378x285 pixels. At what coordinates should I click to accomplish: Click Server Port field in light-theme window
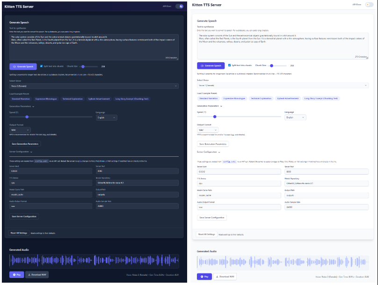pyautogui.click(x=327, y=172)
